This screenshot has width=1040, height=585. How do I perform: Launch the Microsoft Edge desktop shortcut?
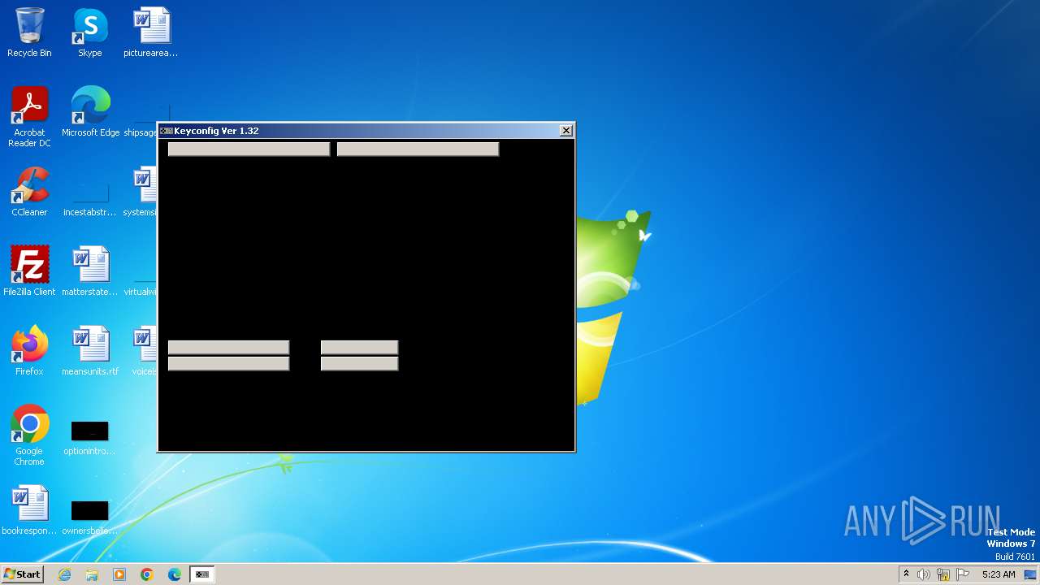(x=90, y=112)
